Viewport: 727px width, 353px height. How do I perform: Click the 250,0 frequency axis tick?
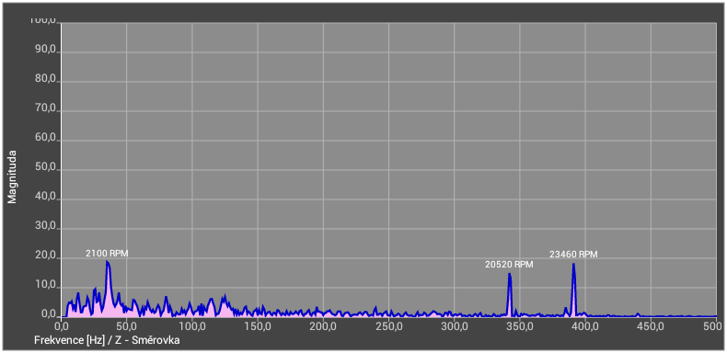[388, 326]
